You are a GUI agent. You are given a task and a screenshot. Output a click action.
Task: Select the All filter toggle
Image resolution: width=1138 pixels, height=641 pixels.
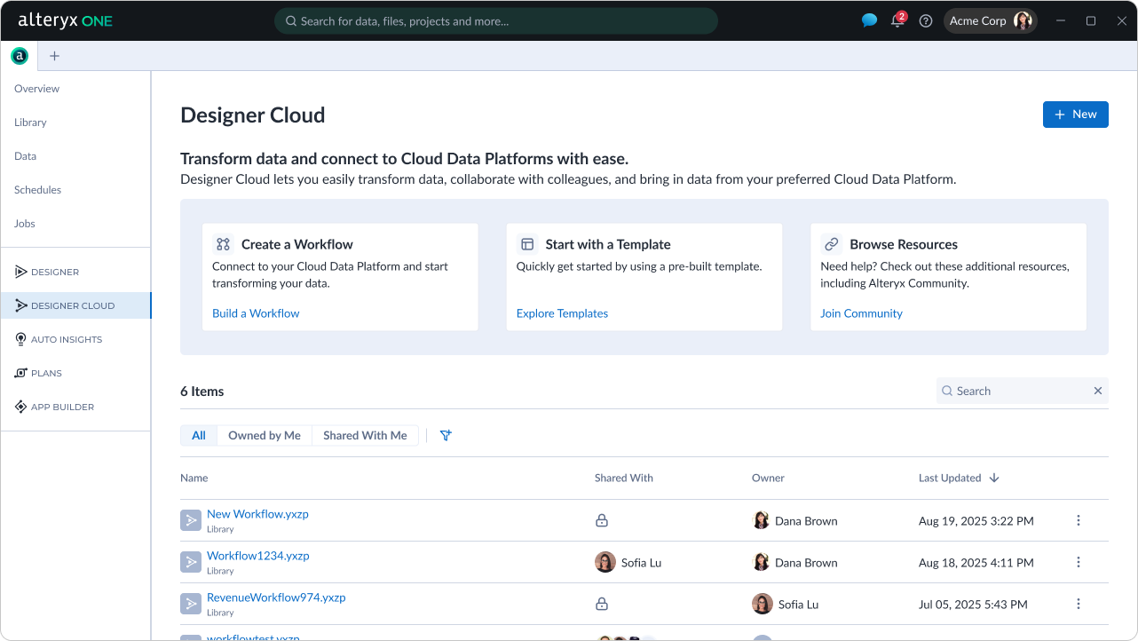click(199, 435)
